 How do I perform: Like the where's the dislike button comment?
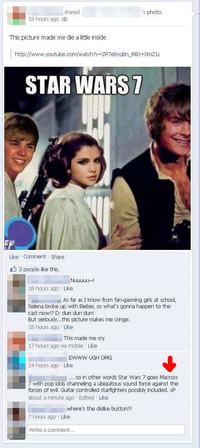[65, 417]
